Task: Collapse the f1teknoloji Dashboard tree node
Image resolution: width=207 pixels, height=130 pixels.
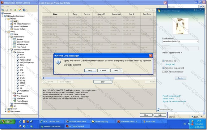Action: coord(2,16)
